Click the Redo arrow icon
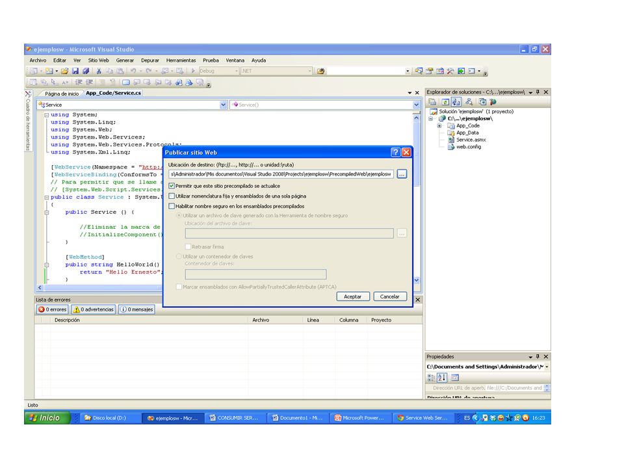The image size is (624, 468). pos(148,71)
